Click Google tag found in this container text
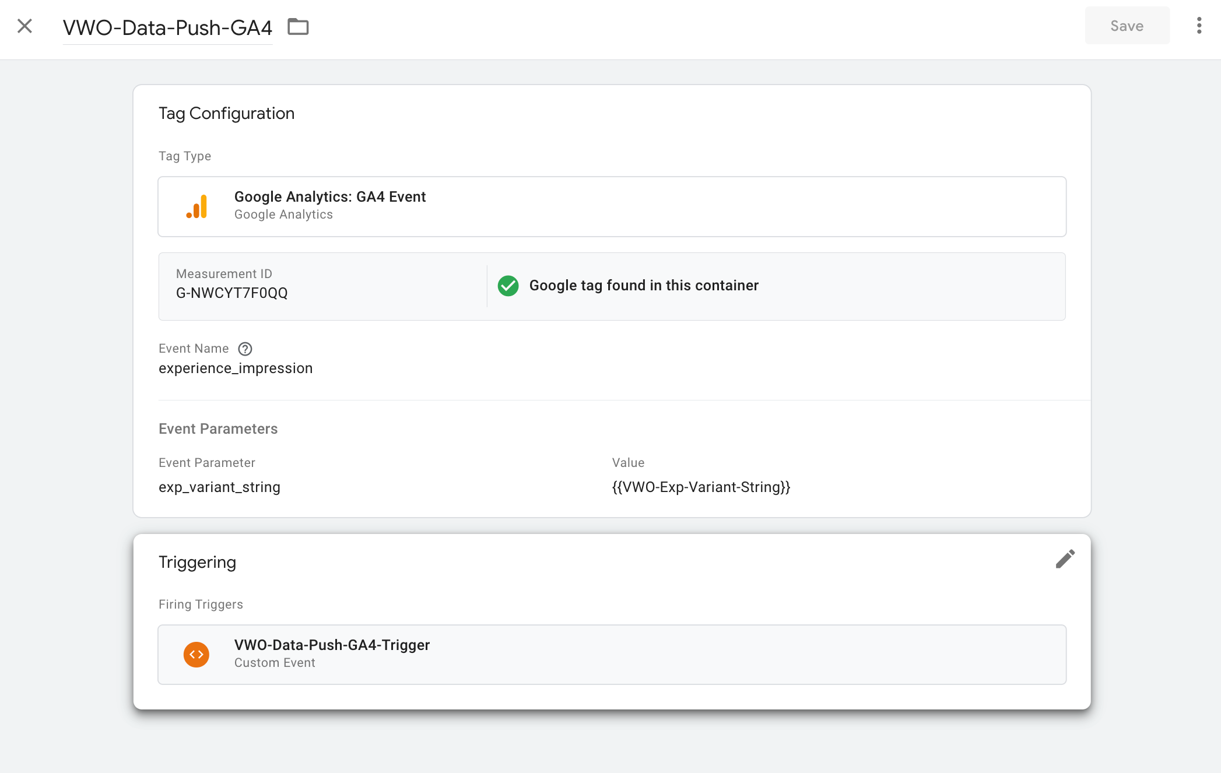Viewport: 1221px width, 773px height. [x=644, y=286]
